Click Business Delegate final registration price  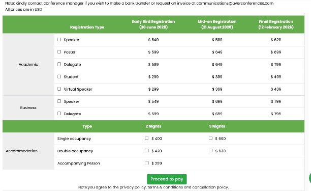coord(276,114)
